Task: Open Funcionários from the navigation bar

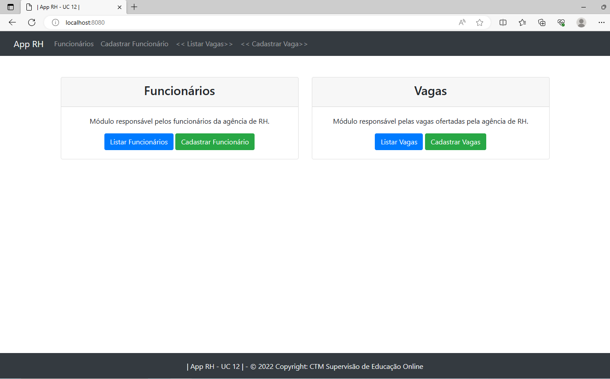Action: click(x=74, y=44)
